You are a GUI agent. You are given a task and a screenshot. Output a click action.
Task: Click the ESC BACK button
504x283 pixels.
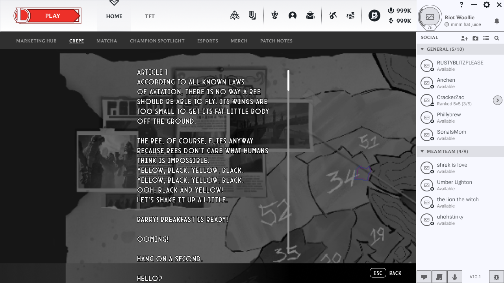(386, 273)
